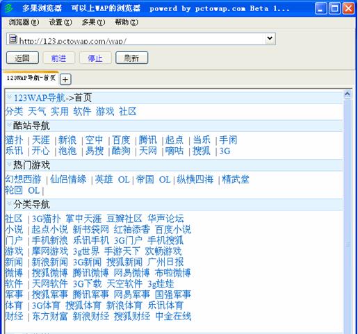Collapse the 酷站导航 section
The width and height of the screenshot is (358, 334).
point(9,125)
